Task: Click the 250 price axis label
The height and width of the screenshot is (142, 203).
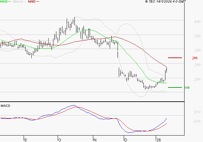Action: [x=197, y=65]
